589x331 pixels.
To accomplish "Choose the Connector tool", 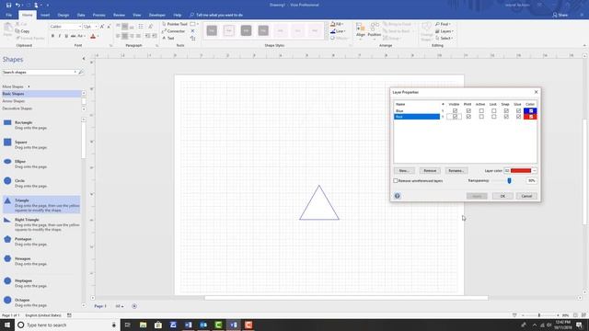I will point(174,31).
